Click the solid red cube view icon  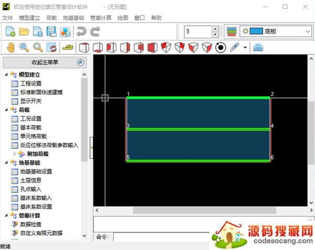click(152, 48)
